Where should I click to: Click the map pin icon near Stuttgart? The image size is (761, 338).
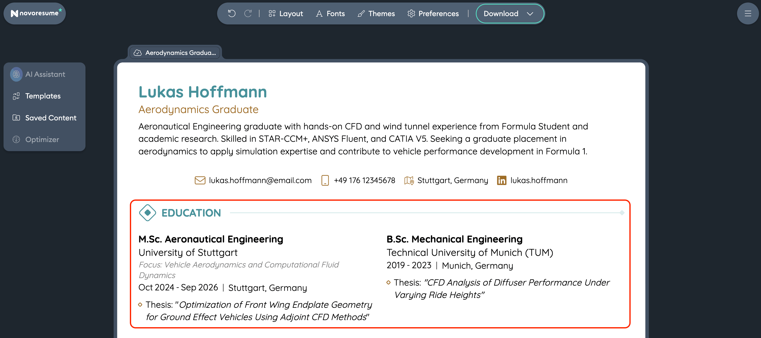[x=409, y=180]
